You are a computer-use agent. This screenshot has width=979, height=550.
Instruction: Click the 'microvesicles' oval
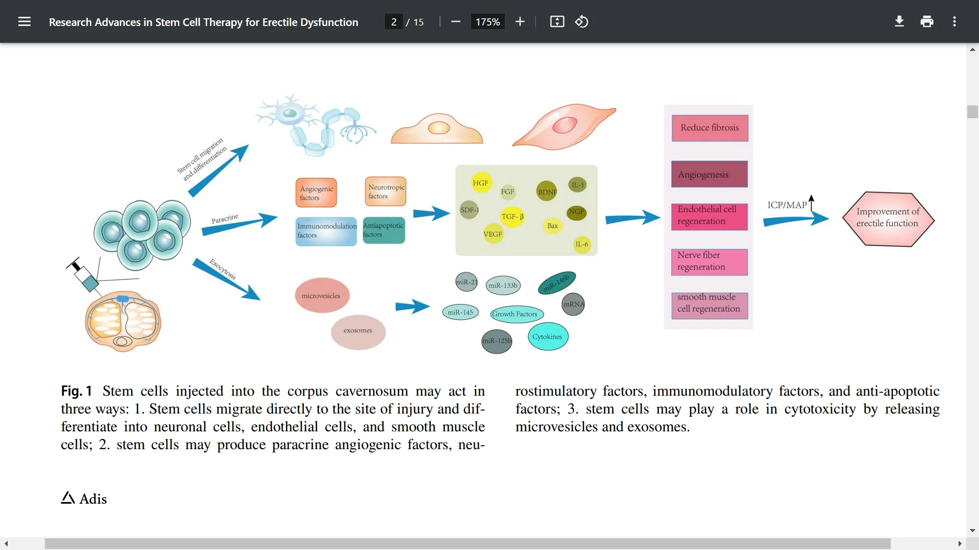click(x=322, y=295)
